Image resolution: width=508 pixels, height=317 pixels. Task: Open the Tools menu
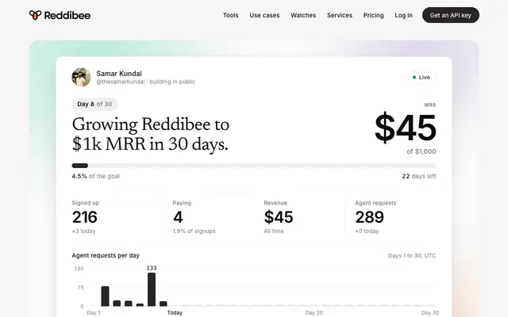pos(230,15)
